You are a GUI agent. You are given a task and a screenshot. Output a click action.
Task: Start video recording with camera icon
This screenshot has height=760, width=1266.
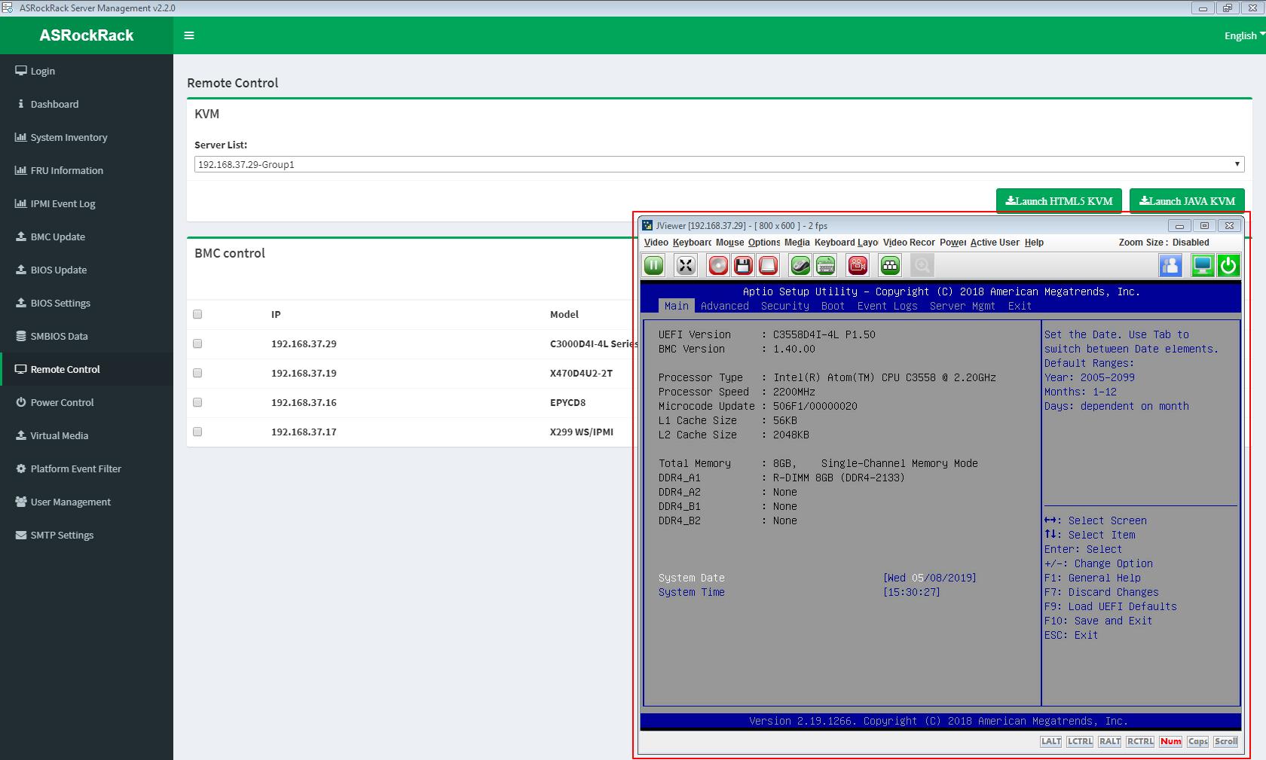coord(858,265)
